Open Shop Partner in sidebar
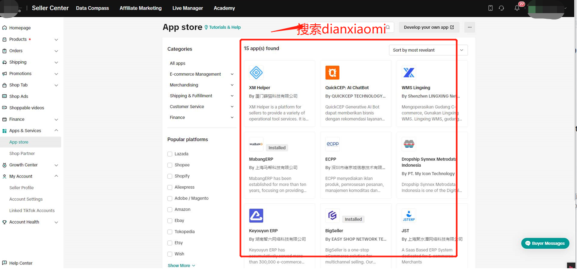Viewport: 577px width, 269px height. 22,154
